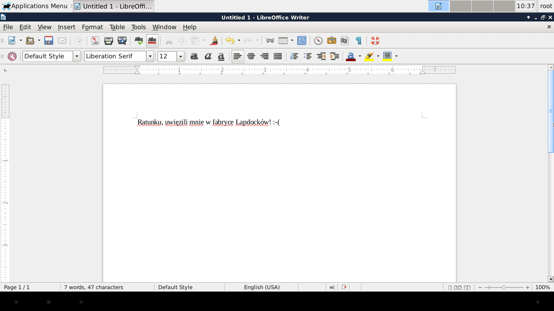Click the Clone Formatting paintbrush
Image resolution: width=554 pixels, height=311 pixels.
click(x=214, y=40)
